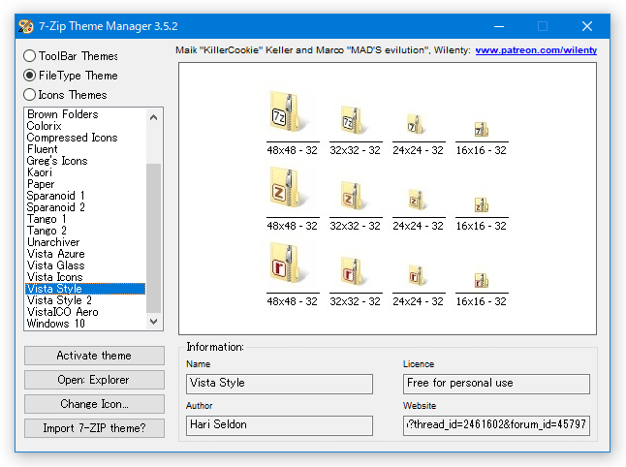Screen dimensions: 626x467
Task: Click the 16x16 zip (Z) icon preview
Action: pyautogui.click(x=482, y=204)
